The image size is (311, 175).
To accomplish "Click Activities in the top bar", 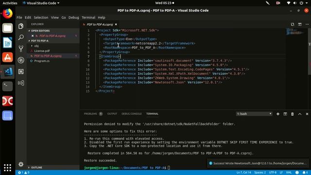I will [x=10, y=3].
